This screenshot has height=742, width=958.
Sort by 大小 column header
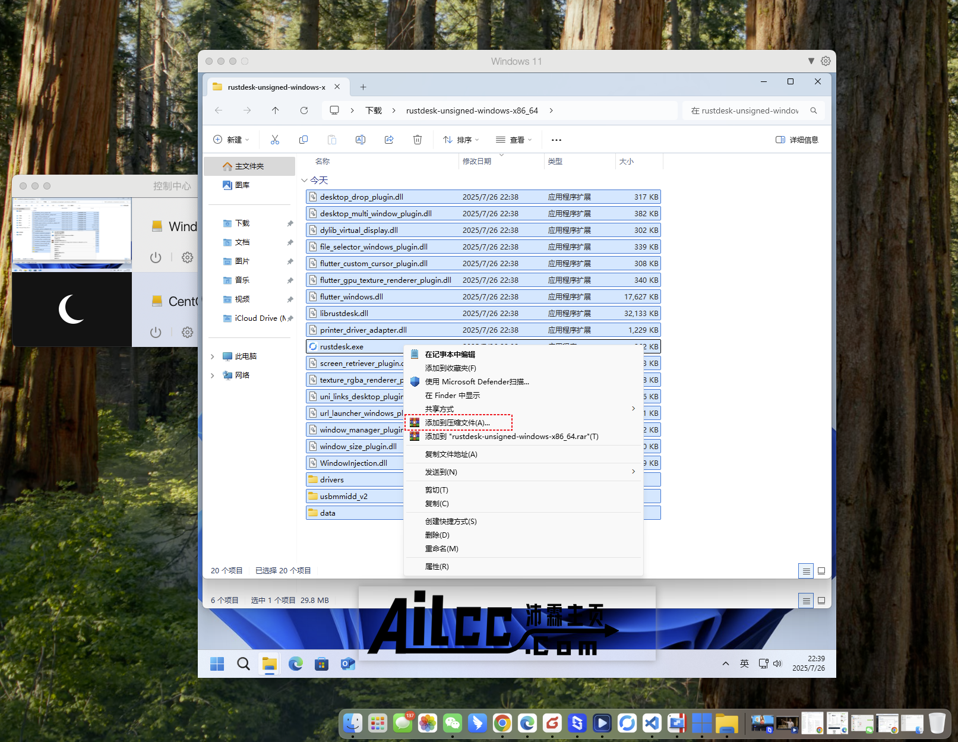tap(626, 161)
